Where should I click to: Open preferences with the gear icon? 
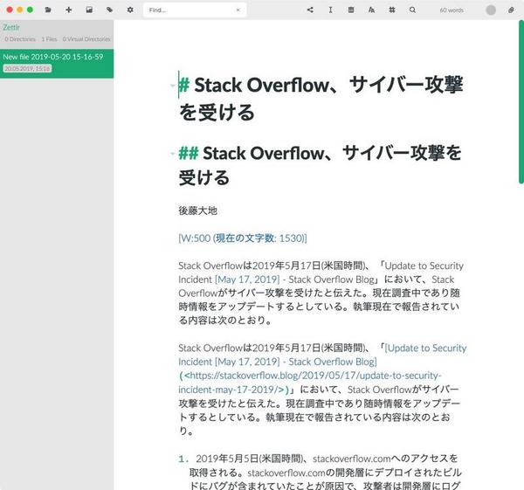[x=130, y=10]
